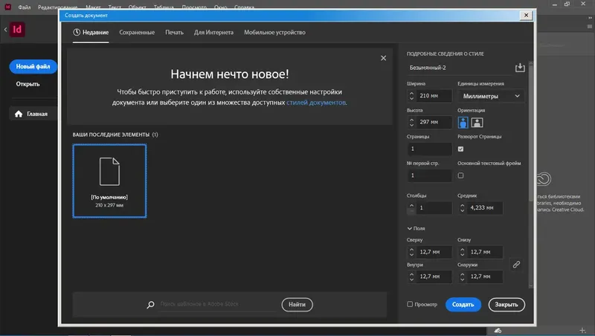Click the Ширина stepper arrows
Screen dimensions: 595x336
coord(412,96)
